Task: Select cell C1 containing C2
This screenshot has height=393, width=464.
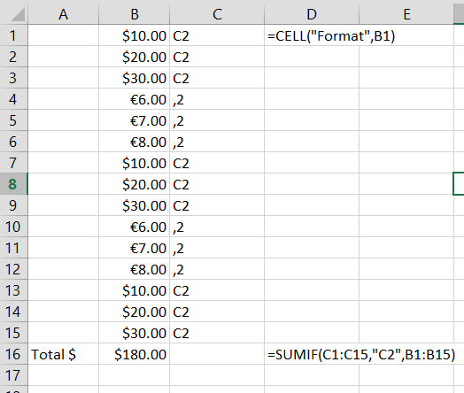Action: pos(217,35)
